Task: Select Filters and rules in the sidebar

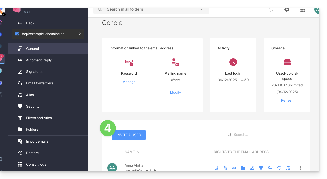Action: pos(39,118)
